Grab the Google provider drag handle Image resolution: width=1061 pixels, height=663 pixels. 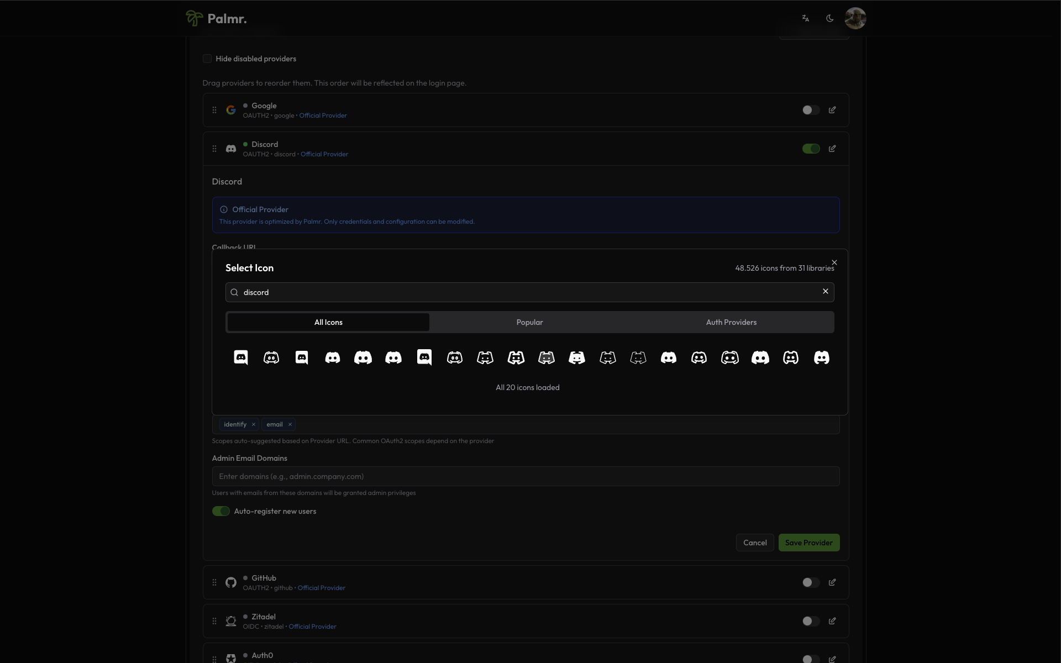(214, 110)
